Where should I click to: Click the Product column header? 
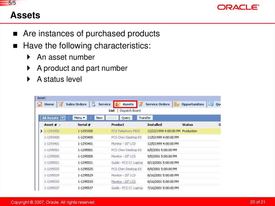pos(118,125)
